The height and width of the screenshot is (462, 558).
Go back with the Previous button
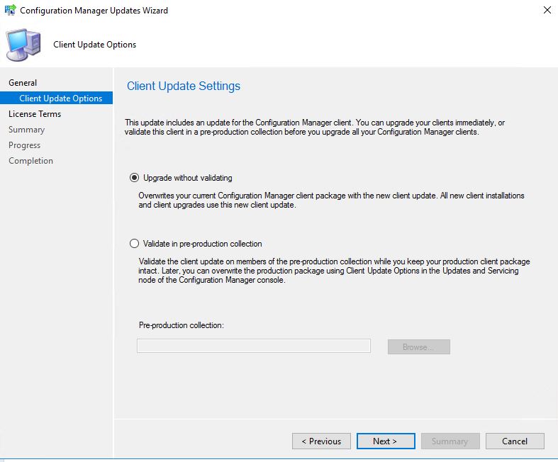[x=321, y=441]
